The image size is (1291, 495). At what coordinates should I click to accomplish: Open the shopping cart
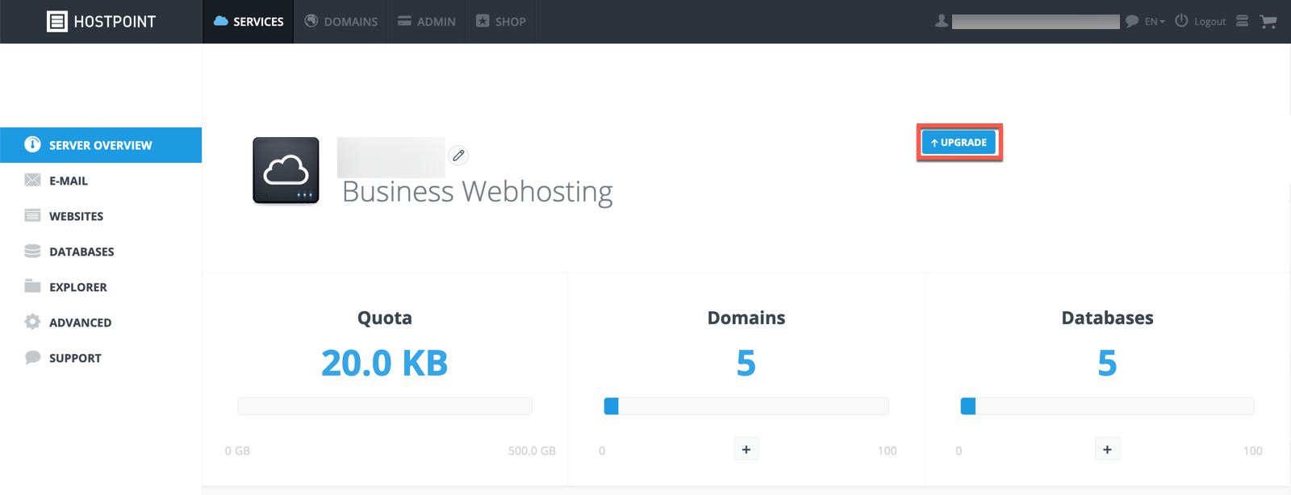click(x=1268, y=22)
